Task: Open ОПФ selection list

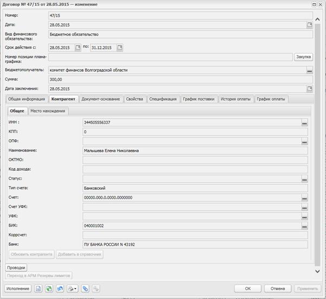Action: pyautogui.click(x=304, y=141)
